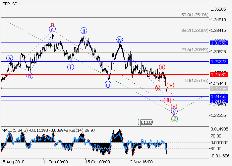
Task: Click the 13 Nov 16:00 date label
Action: point(140,162)
